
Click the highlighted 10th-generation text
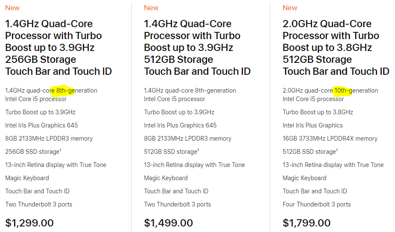(x=342, y=91)
